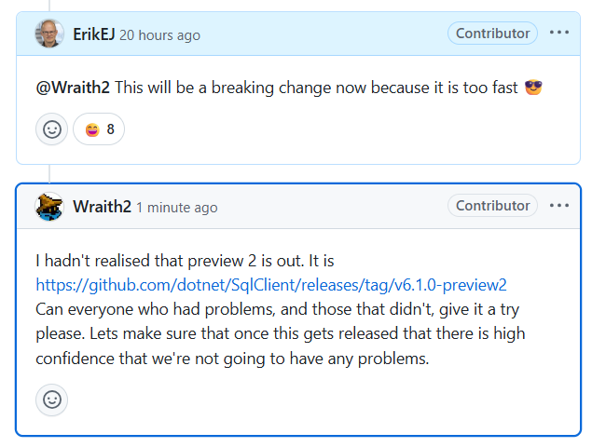Follow the @Wraith2 mention link
The height and width of the screenshot is (447, 592).
(x=73, y=88)
